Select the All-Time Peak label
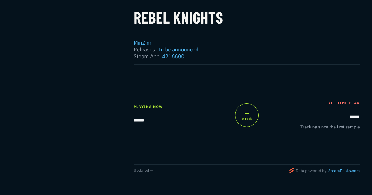This screenshot has height=195, width=372. (x=344, y=103)
